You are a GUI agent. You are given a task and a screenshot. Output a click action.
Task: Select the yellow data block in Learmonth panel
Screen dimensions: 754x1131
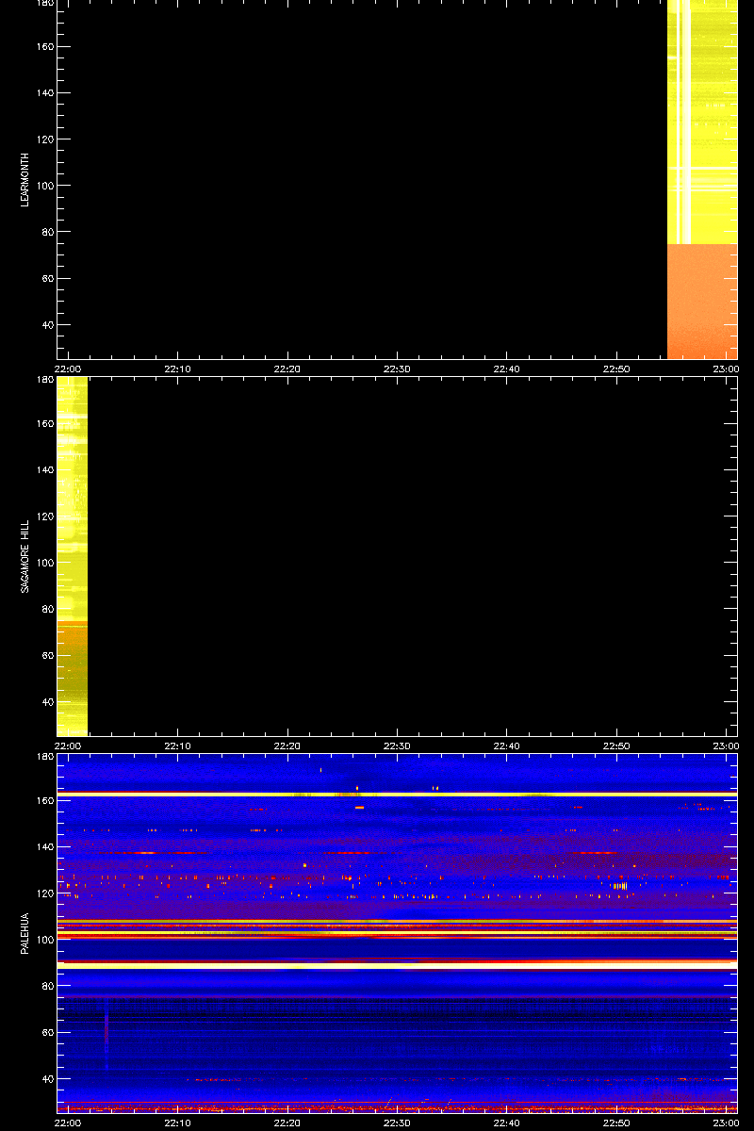tap(702, 122)
